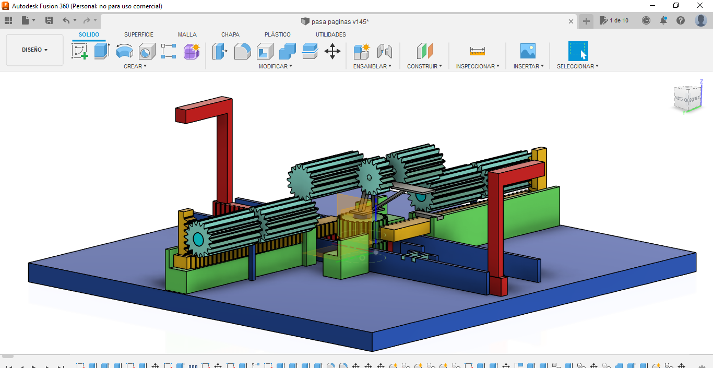Click the Move/Copy arrows icon

pos(332,51)
